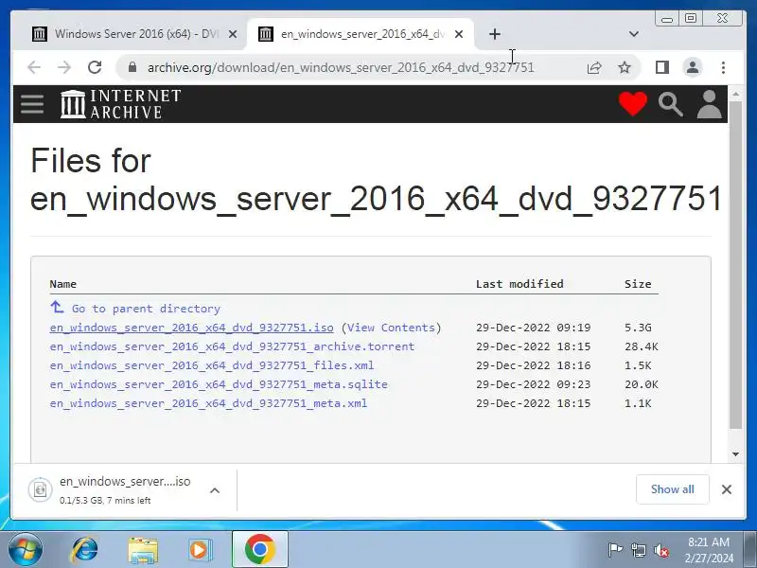
Task: Open the Internet Archive search icon
Action: click(671, 104)
